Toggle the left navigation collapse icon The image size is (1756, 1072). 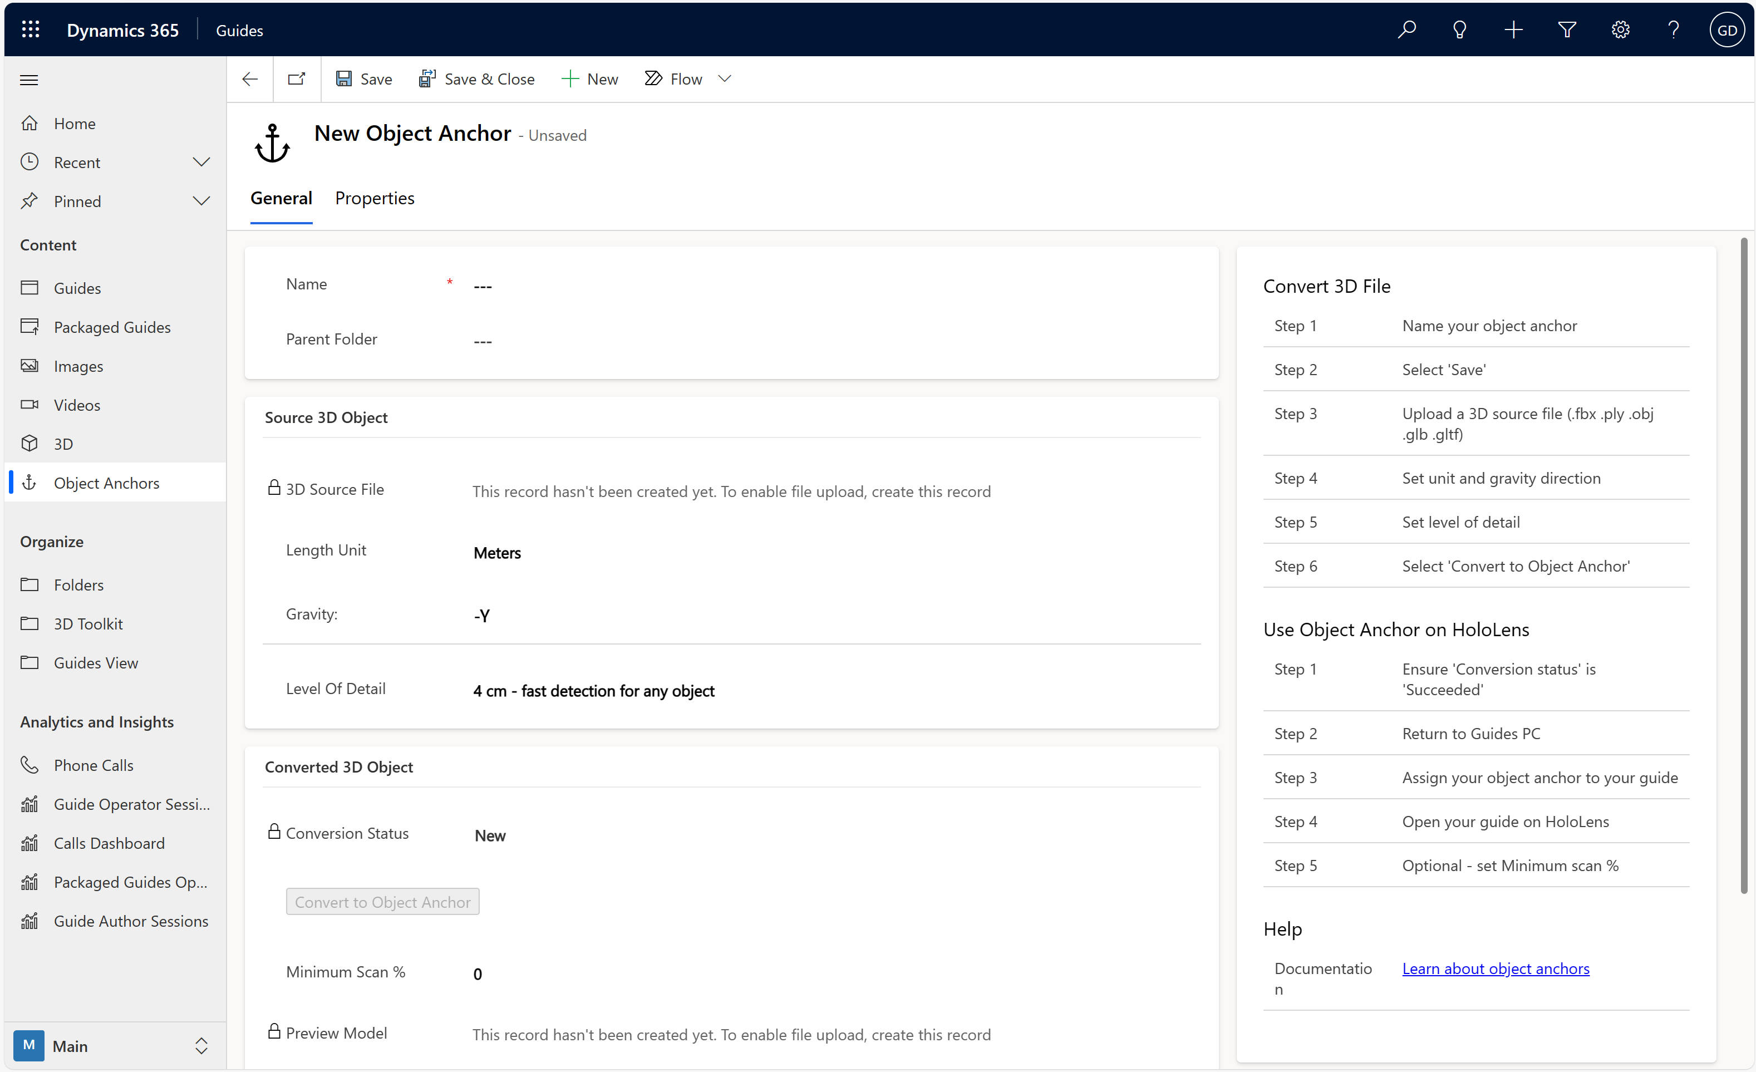[29, 79]
